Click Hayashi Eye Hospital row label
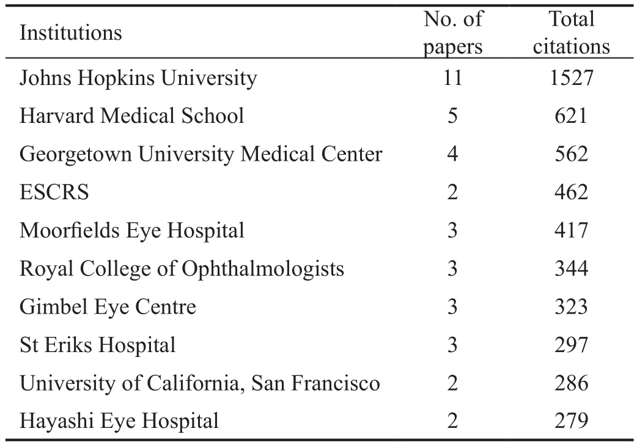 coord(119,421)
